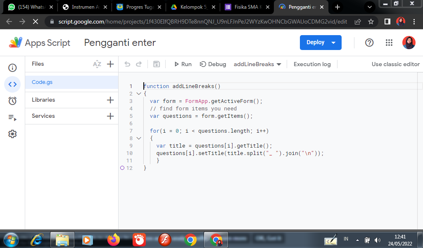The height and width of the screenshot is (248, 423).
Task: Open the Executions list icon
Action: click(12, 118)
